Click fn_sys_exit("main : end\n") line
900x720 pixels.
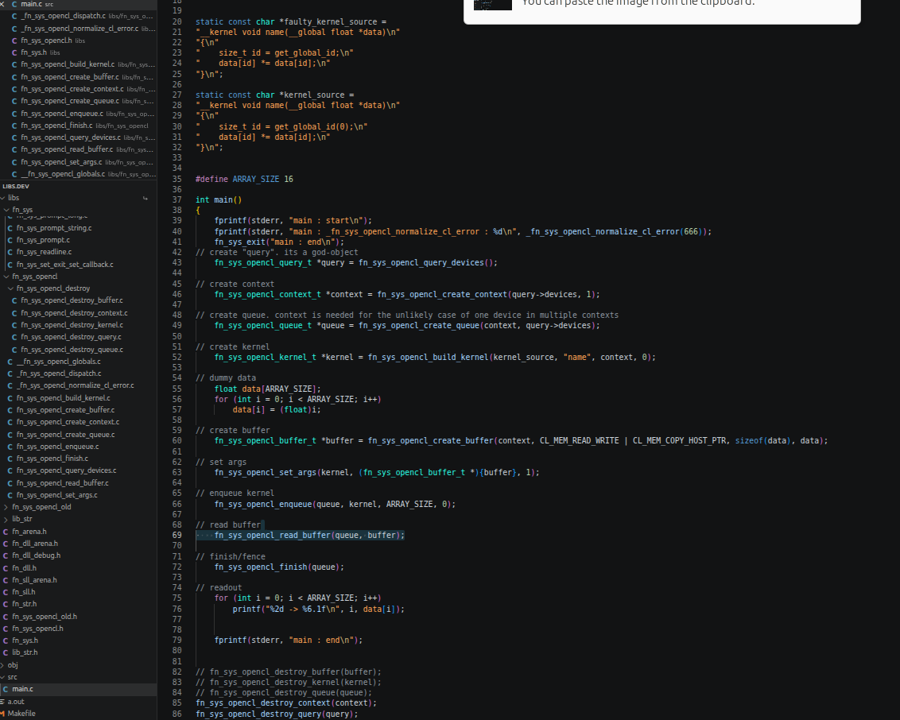coord(279,242)
